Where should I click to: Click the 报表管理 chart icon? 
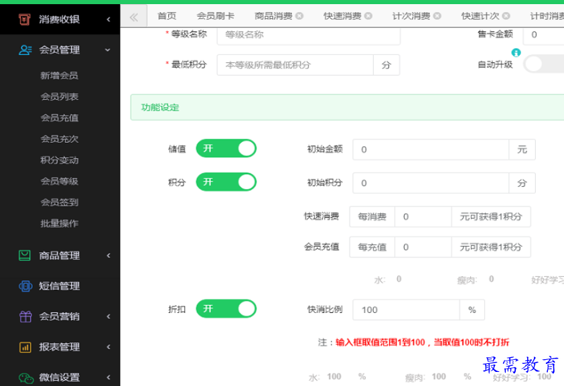(x=25, y=347)
